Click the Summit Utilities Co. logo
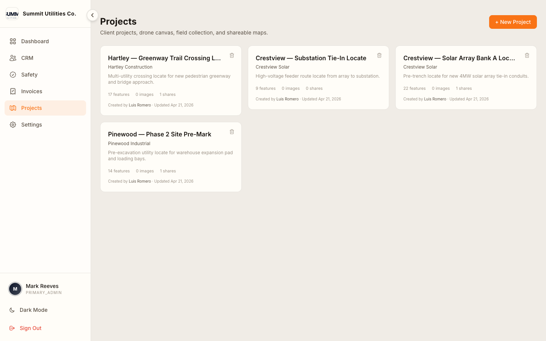This screenshot has height=341, width=546. coord(12,14)
